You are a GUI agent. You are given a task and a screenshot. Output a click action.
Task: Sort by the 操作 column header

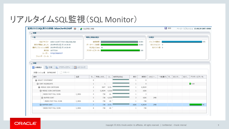pos(54,77)
